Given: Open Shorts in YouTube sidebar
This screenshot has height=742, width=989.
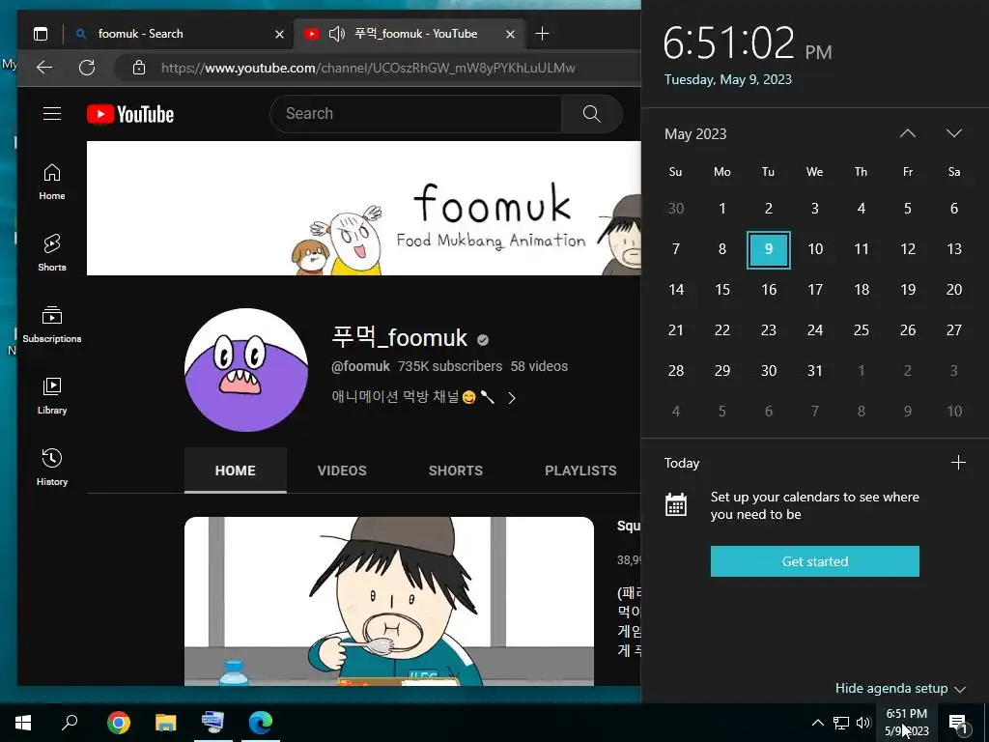Looking at the screenshot, I should tap(52, 253).
